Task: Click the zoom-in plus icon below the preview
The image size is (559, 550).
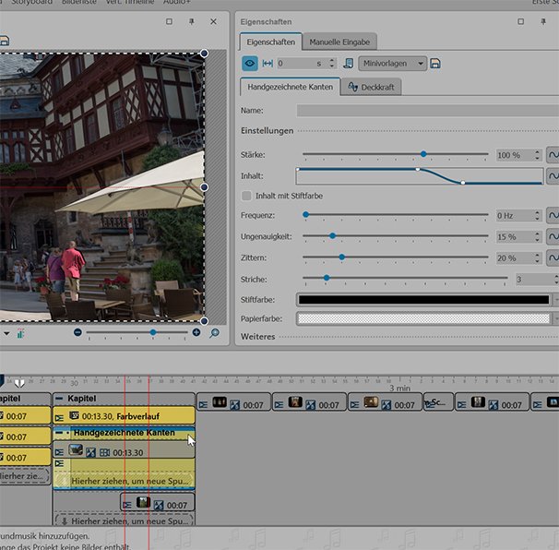Action: tap(196, 332)
